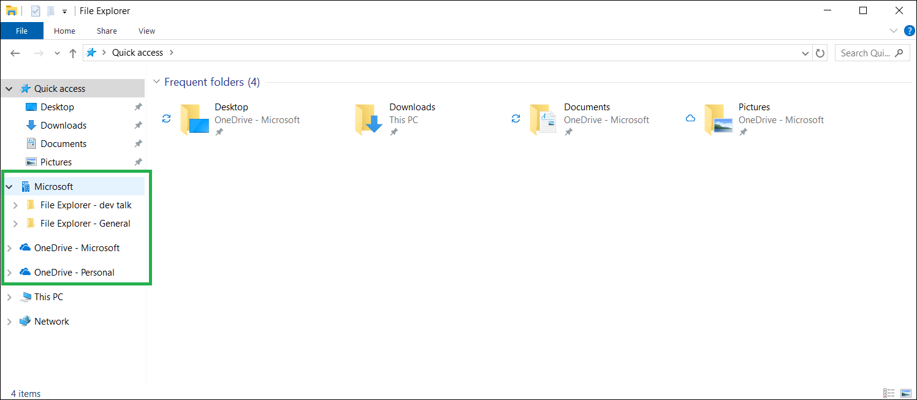Click the cloud status icon beside Pictures
Image resolution: width=917 pixels, height=400 pixels.
coord(690,118)
